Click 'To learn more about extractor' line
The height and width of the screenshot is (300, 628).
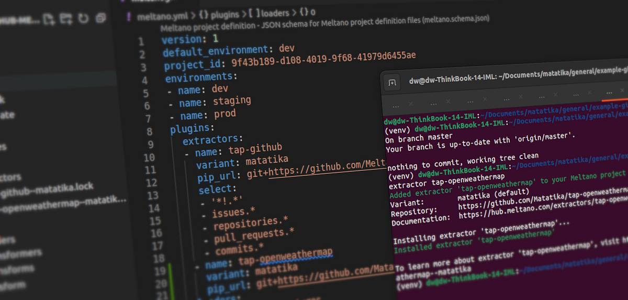click(x=511, y=252)
